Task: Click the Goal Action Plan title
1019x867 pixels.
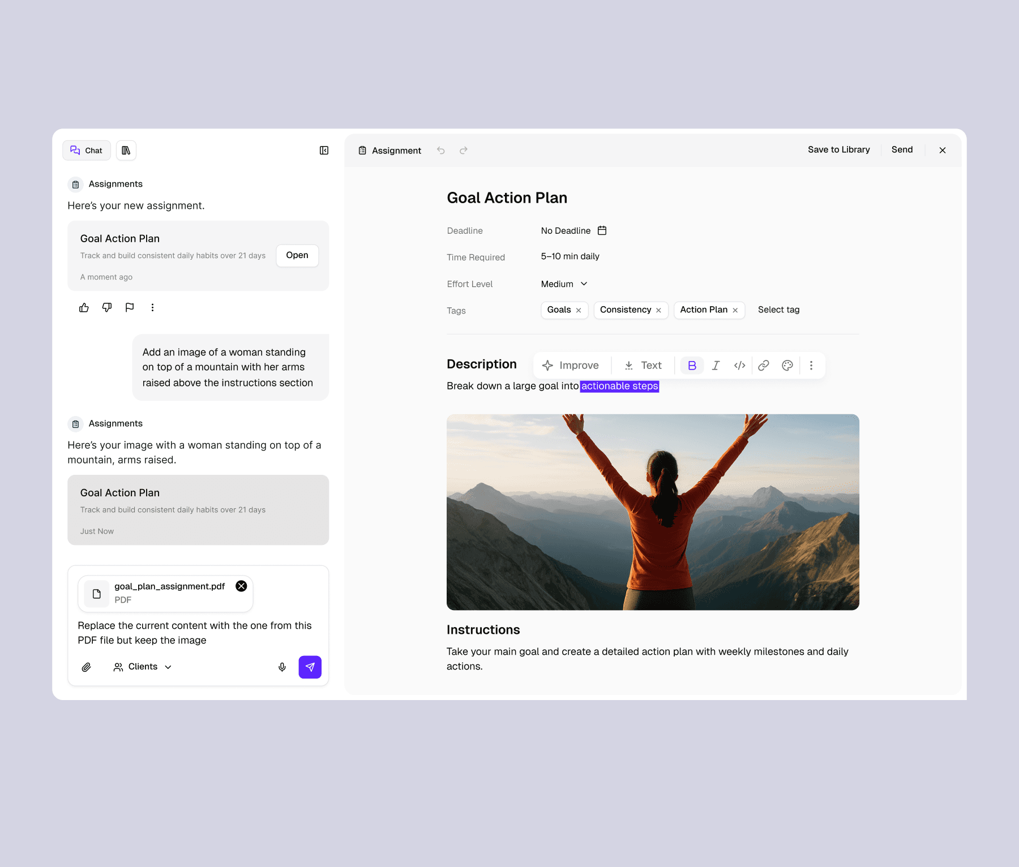Action: tap(507, 198)
